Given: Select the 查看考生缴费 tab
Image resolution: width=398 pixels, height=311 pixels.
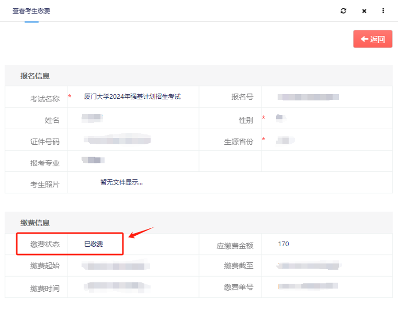Looking at the screenshot, I should [x=31, y=11].
